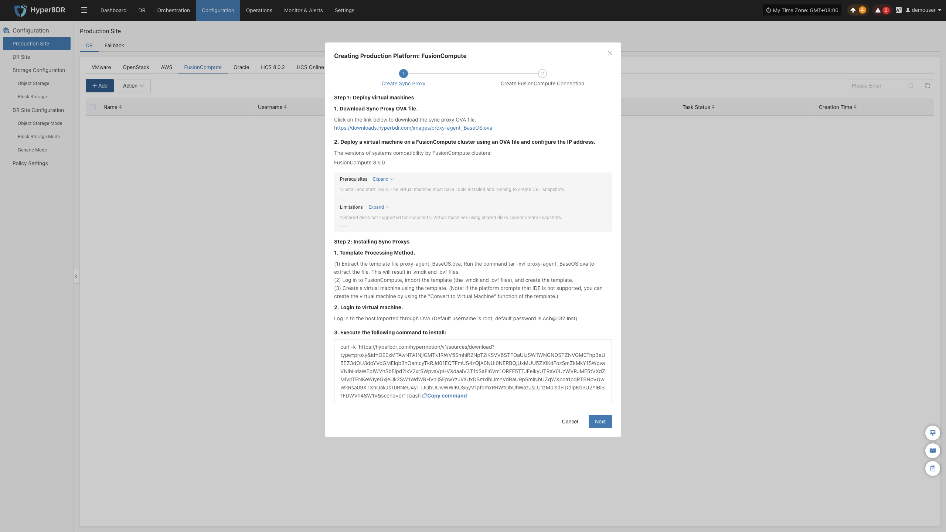
Task: Open the chatbot assistant floating icon
Action: click(x=933, y=433)
